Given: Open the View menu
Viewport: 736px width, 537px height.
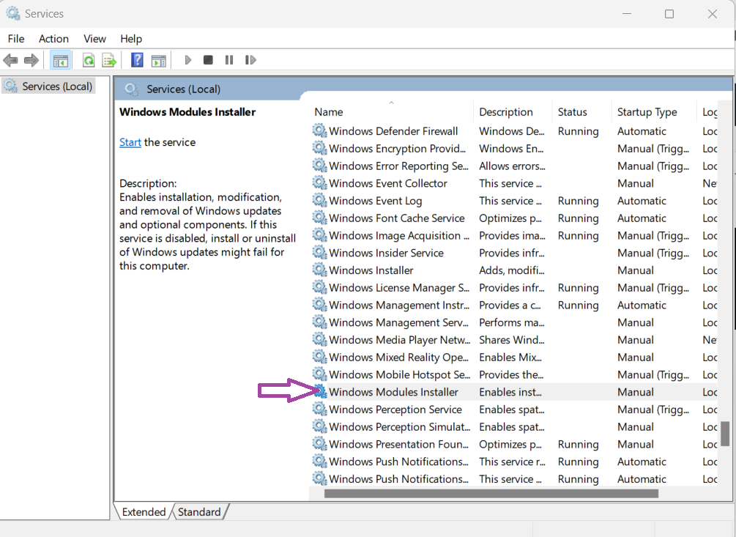Looking at the screenshot, I should (94, 39).
